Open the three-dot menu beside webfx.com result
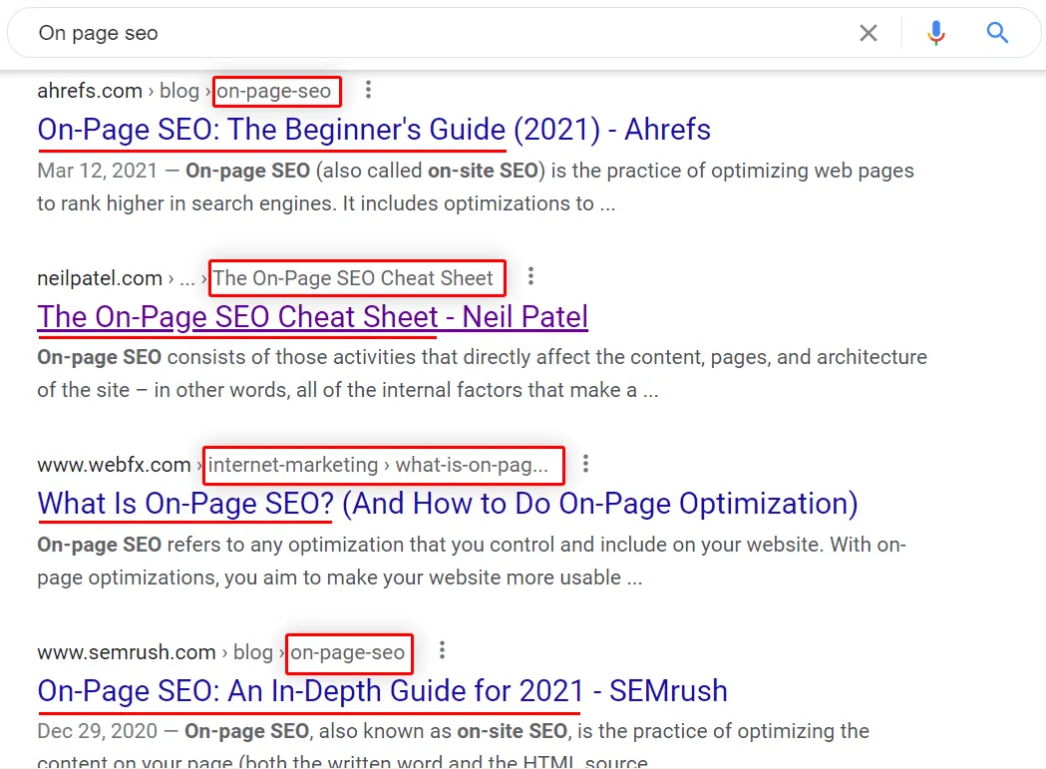Image resolution: width=1046 pixels, height=769 pixels. coord(585,463)
